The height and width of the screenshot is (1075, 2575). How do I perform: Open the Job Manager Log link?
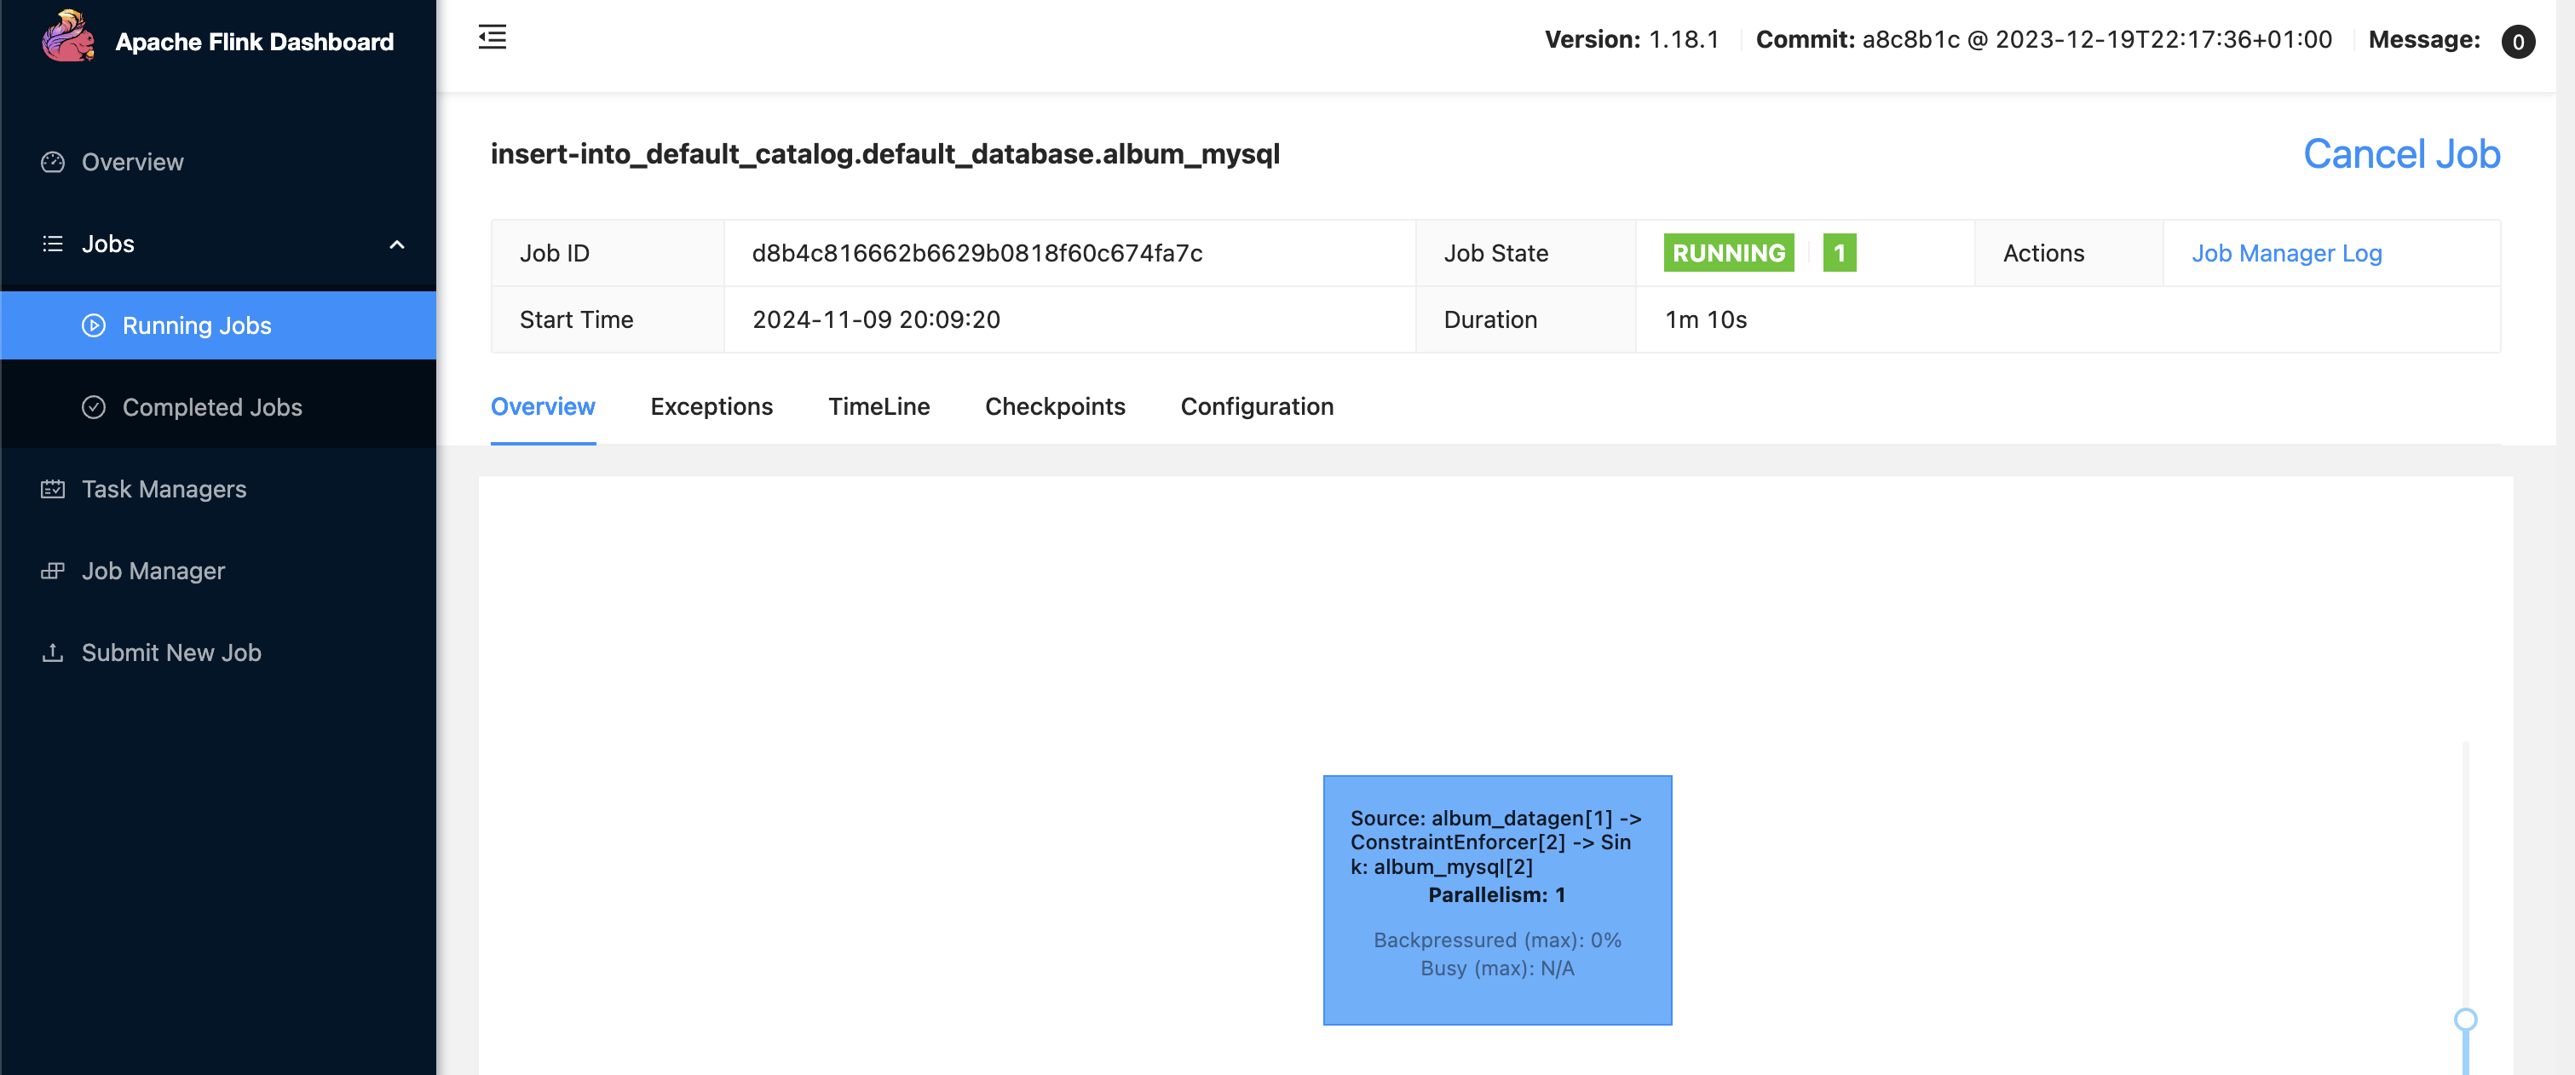pyautogui.click(x=2286, y=251)
